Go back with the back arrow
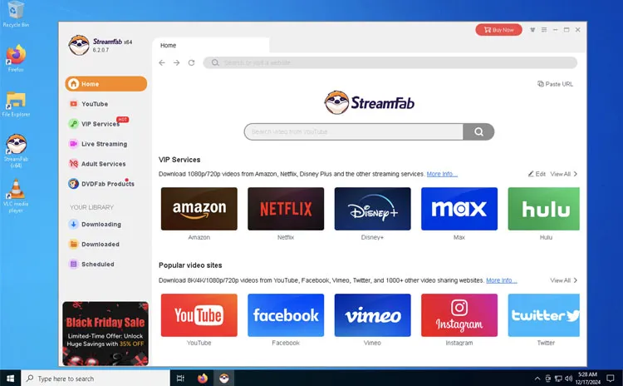The height and width of the screenshot is (386, 623). click(162, 63)
